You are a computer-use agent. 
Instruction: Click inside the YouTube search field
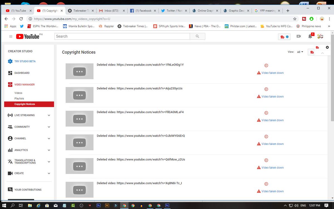(122, 36)
